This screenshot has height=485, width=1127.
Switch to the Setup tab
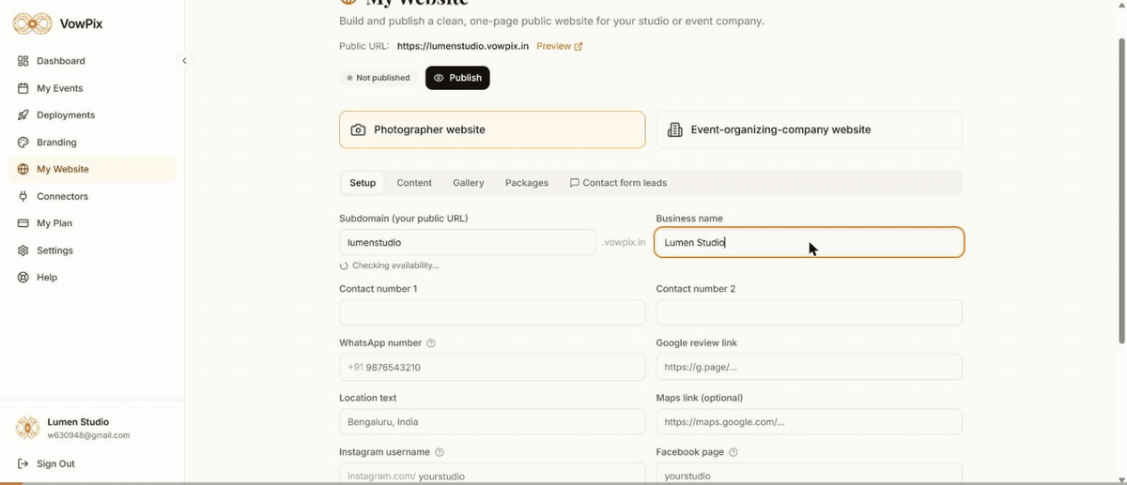pos(363,183)
